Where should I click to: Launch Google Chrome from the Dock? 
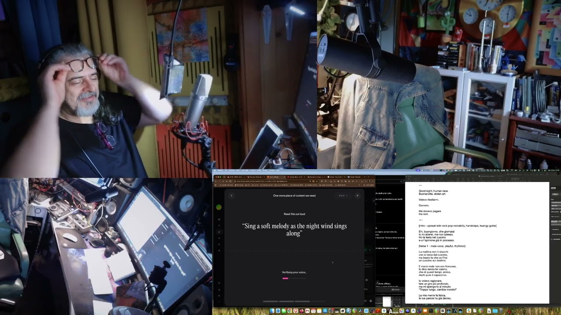tap(290, 311)
